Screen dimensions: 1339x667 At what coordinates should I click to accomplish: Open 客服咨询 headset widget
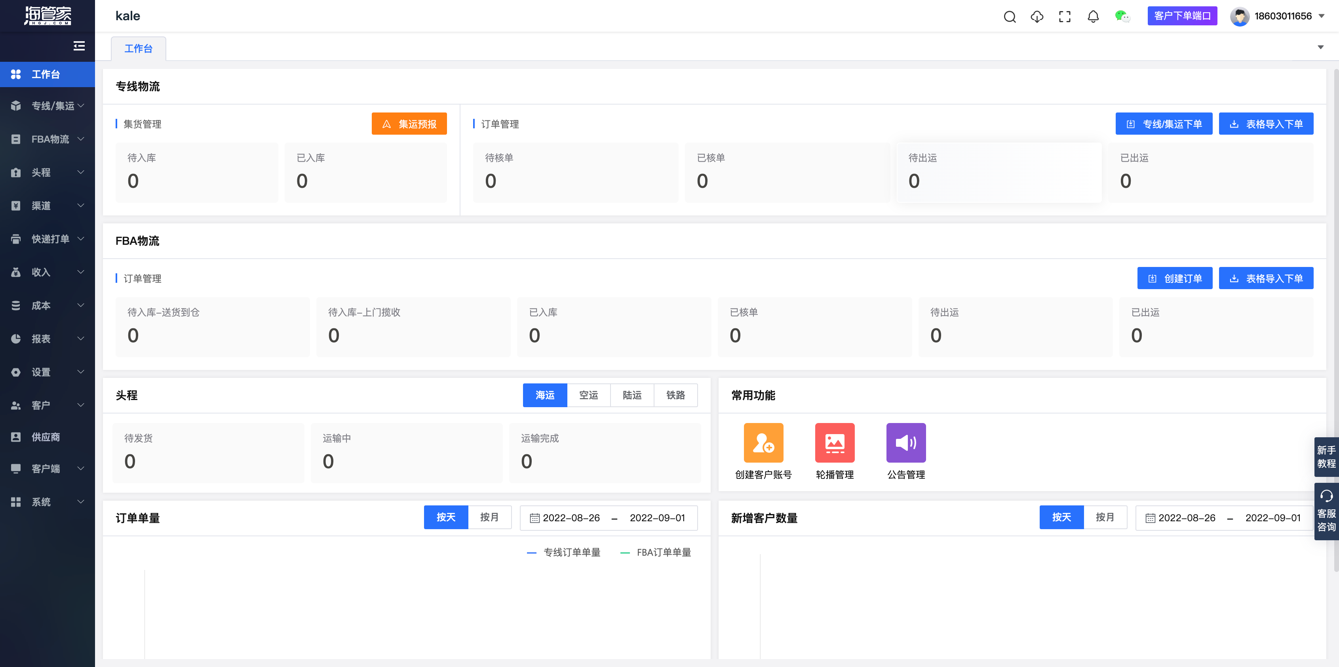point(1326,512)
